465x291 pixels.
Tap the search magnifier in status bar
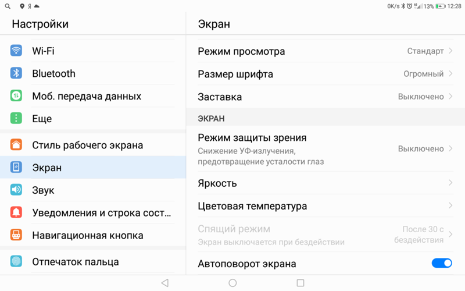click(x=8, y=6)
